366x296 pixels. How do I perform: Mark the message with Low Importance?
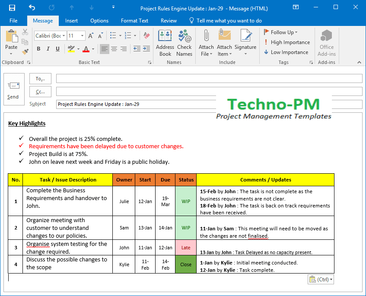(x=286, y=52)
